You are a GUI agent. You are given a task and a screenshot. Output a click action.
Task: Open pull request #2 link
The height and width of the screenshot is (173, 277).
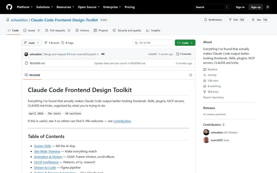[68, 54]
